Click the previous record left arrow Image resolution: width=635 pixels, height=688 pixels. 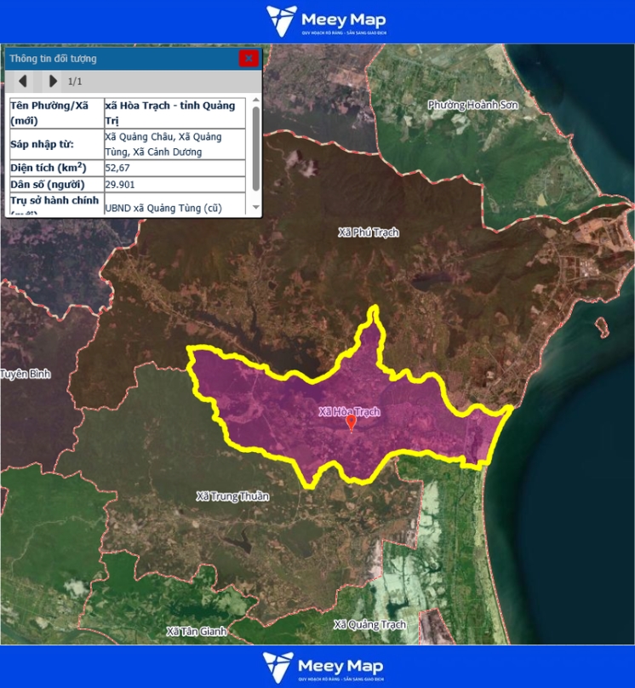point(23,81)
